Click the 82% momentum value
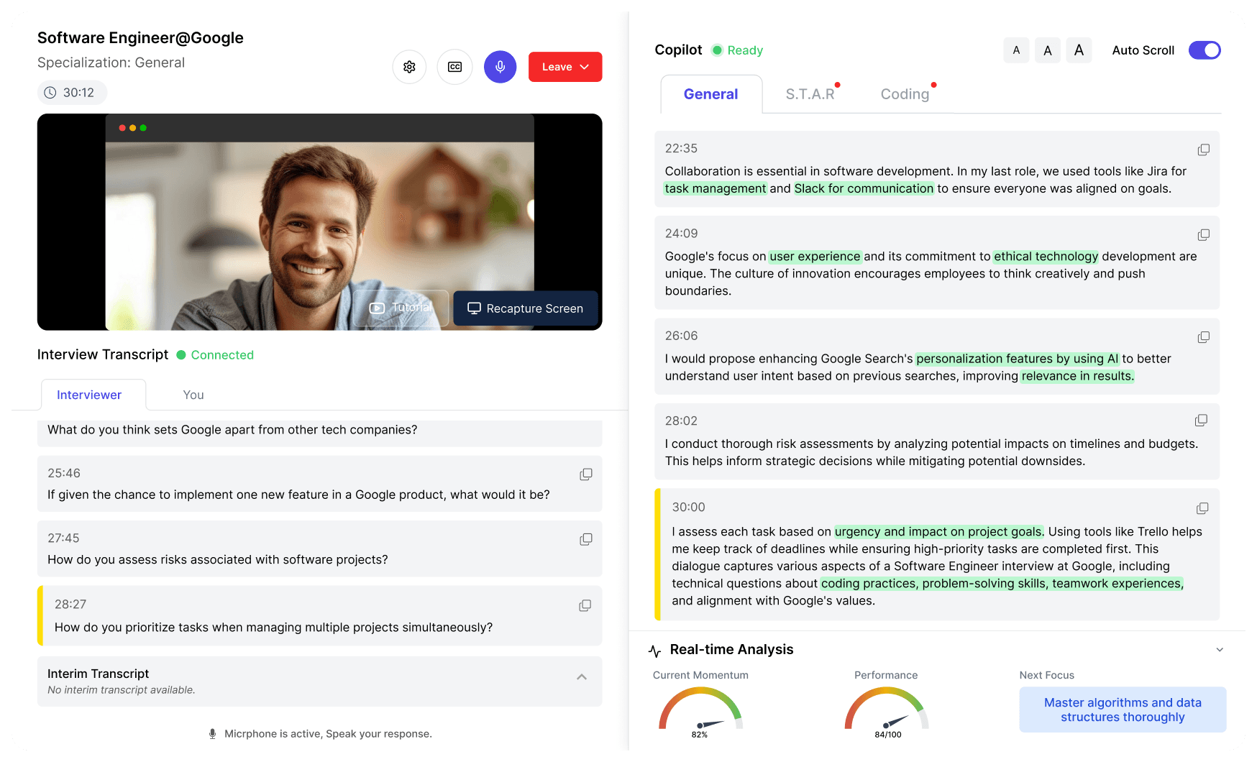This screenshot has width=1257, height=762. tap(700, 735)
